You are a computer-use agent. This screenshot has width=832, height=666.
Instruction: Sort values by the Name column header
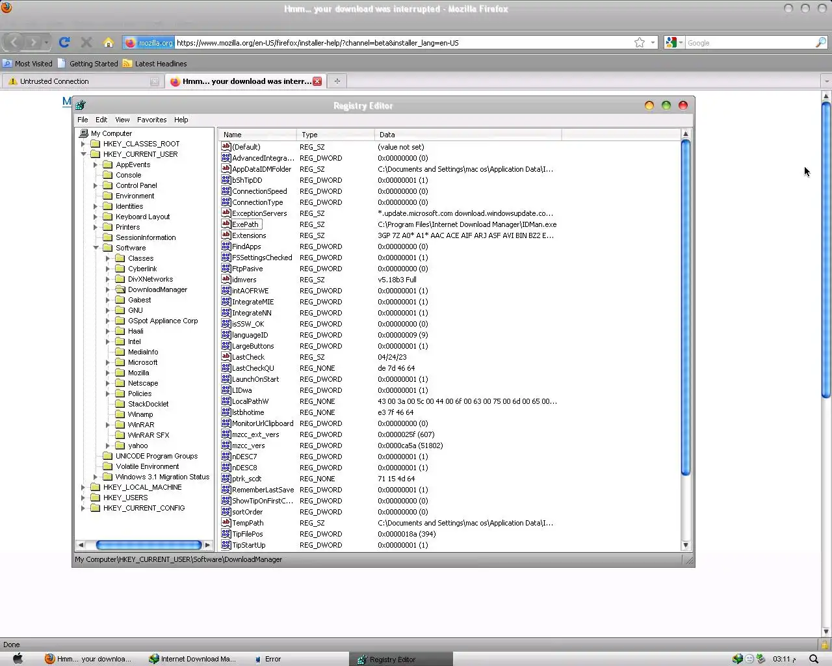coord(257,135)
